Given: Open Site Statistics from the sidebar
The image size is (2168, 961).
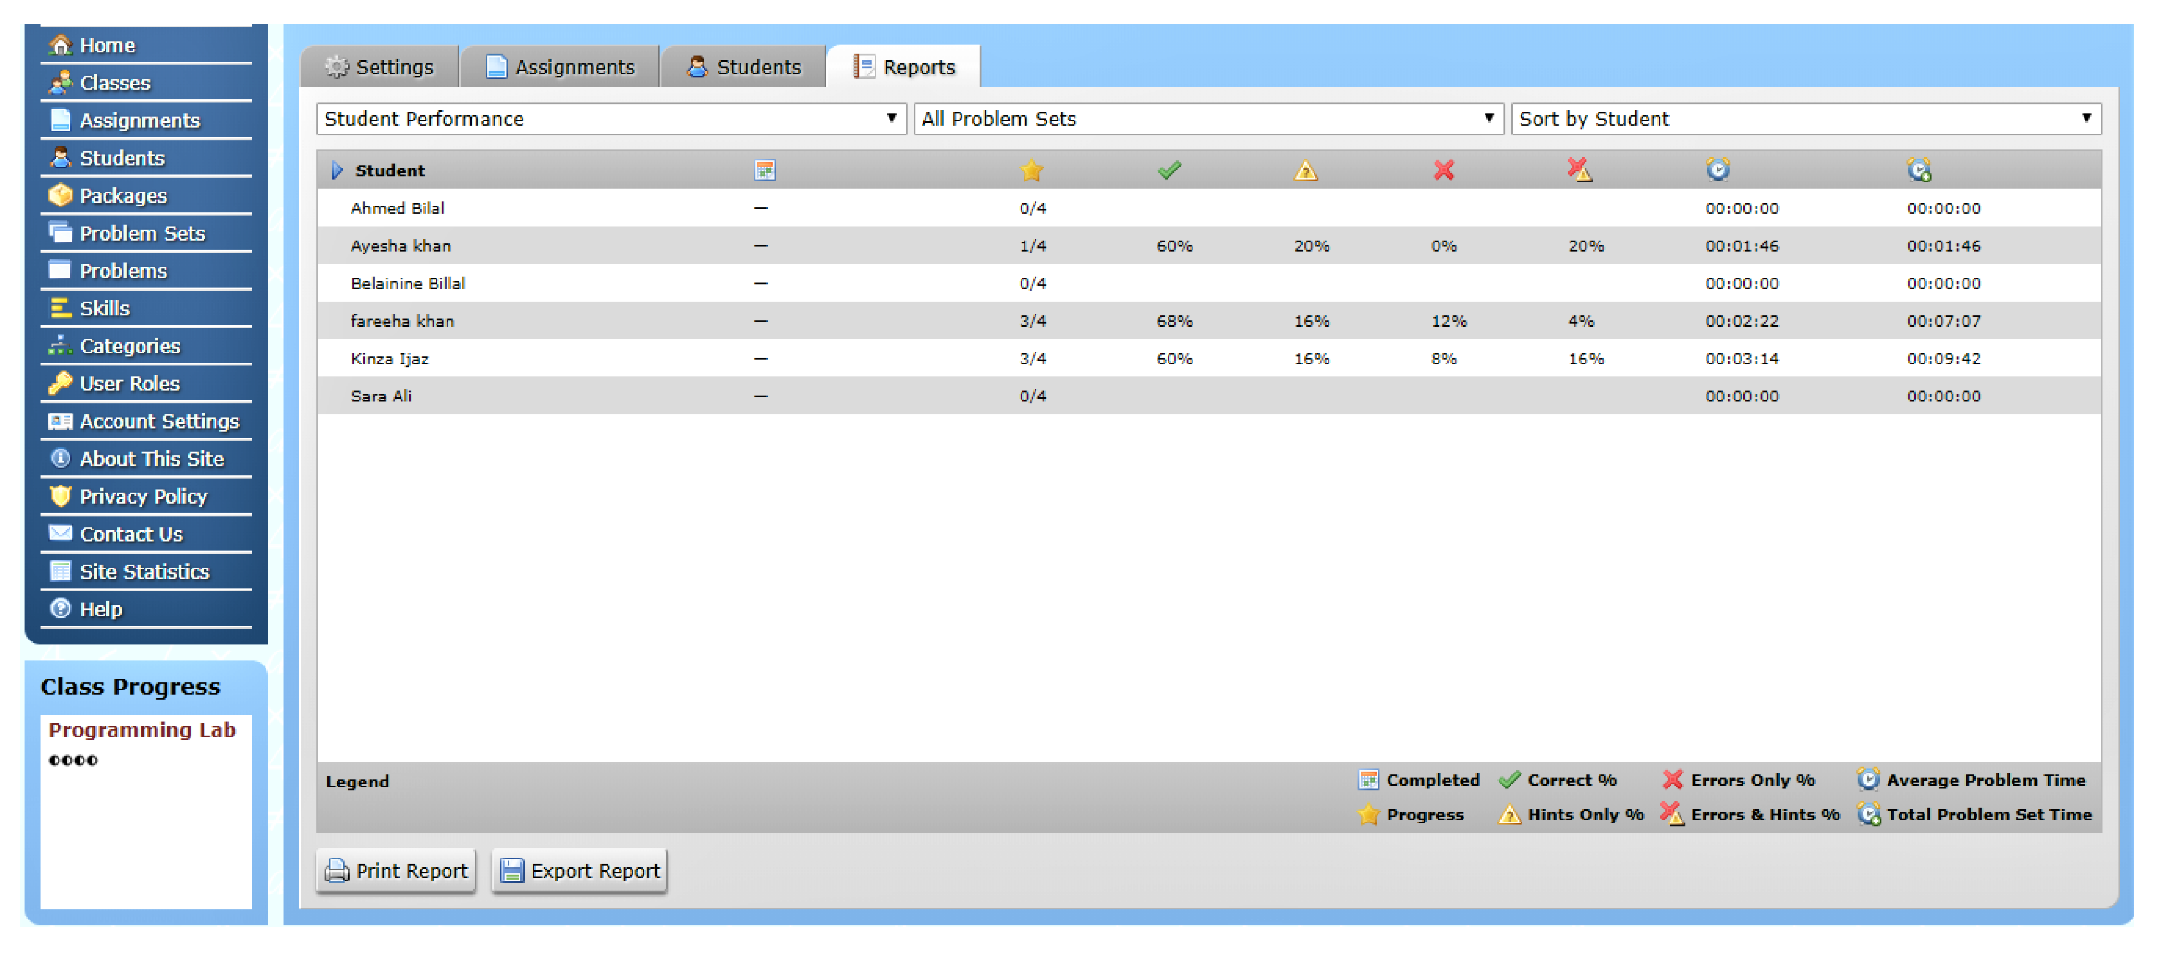Looking at the screenshot, I should click(144, 572).
